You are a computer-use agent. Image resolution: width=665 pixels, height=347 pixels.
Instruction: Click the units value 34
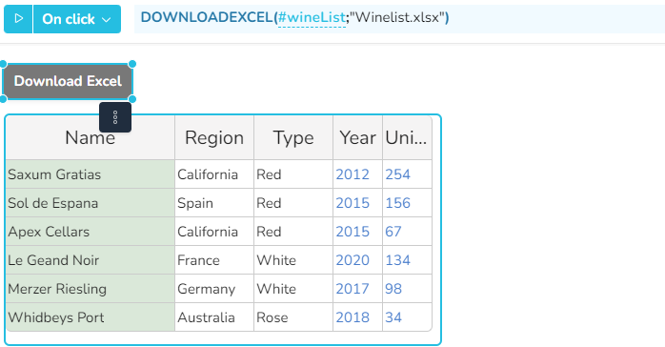(407, 317)
